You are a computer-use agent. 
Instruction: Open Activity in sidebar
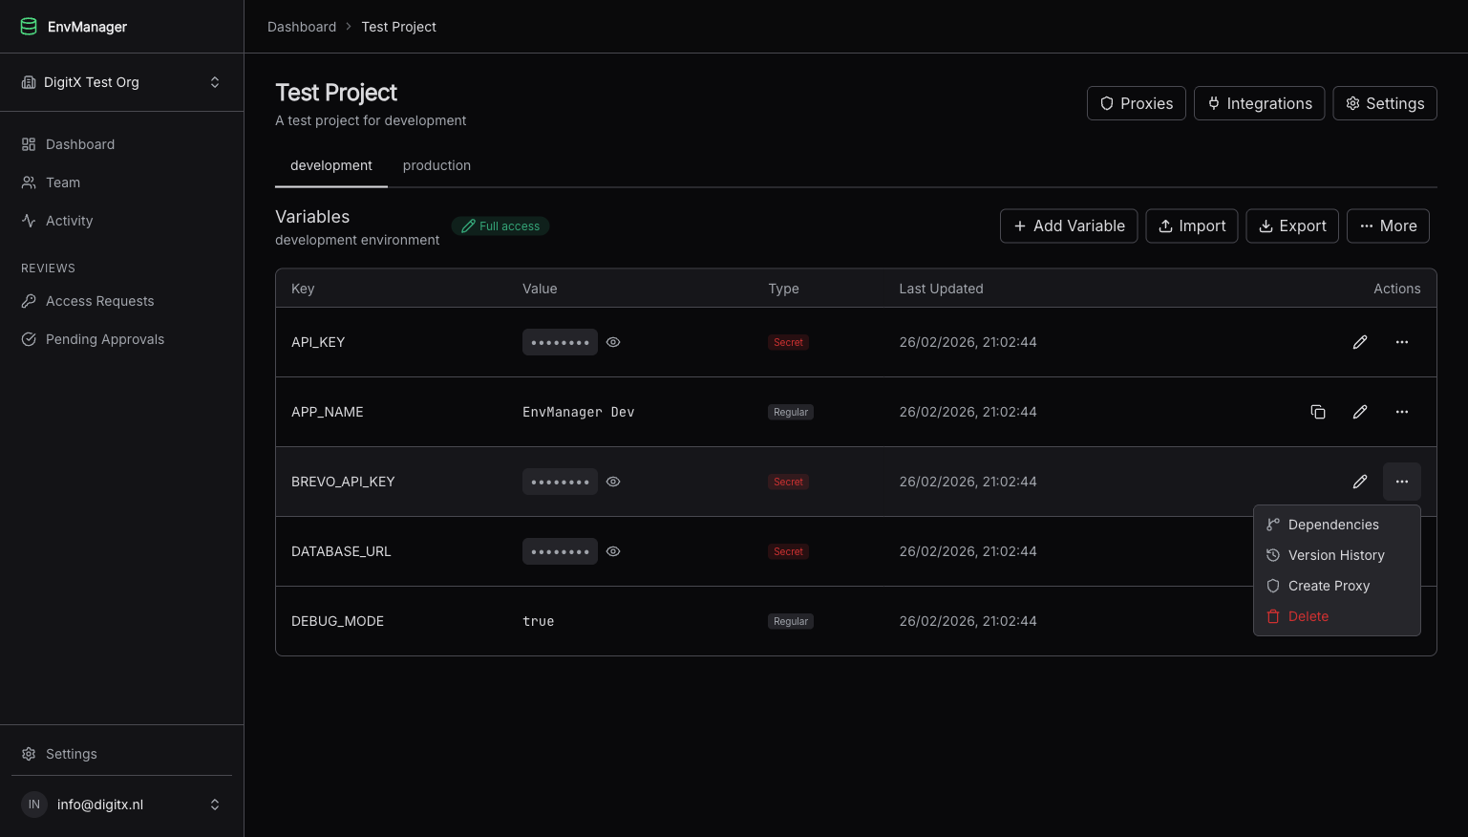pos(121,221)
